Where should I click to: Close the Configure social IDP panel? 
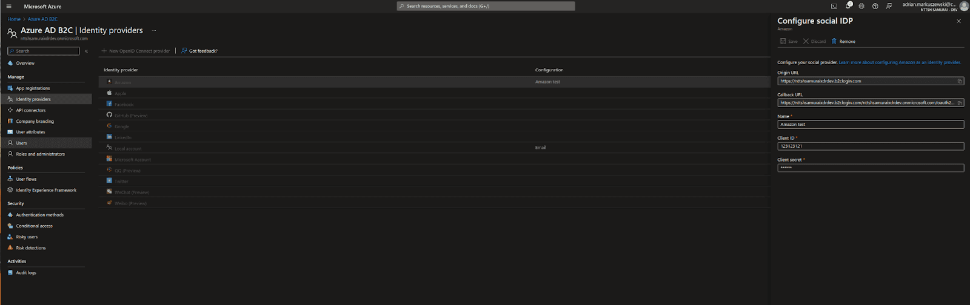coord(958,21)
